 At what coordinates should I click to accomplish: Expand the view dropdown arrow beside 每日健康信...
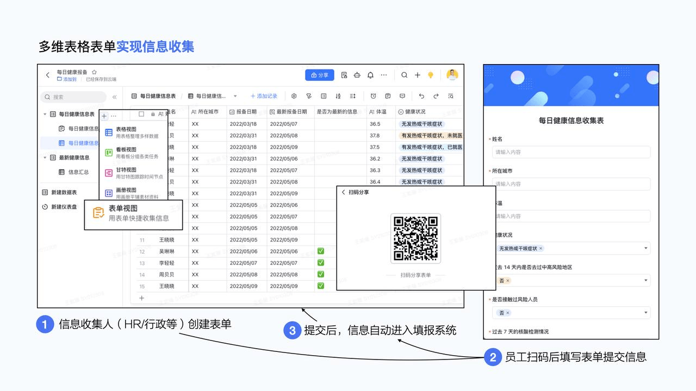235,96
